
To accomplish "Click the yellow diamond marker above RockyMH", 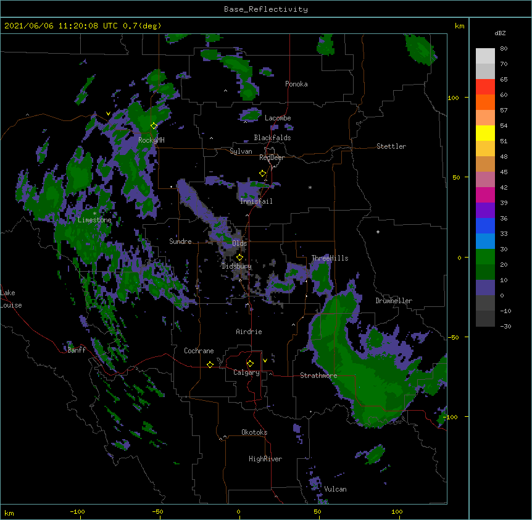I will (154, 126).
